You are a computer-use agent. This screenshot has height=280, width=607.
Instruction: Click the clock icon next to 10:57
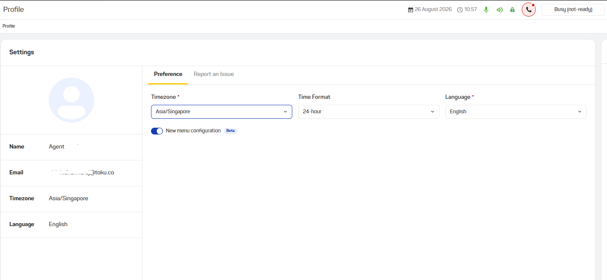coord(460,10)
